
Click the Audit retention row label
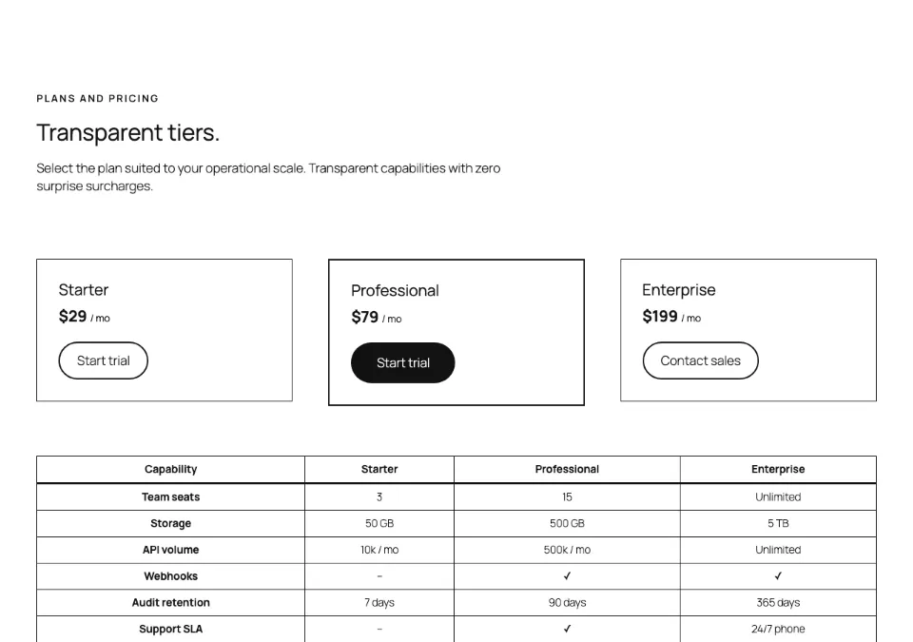pyautogui.click(x=170, y=602)
